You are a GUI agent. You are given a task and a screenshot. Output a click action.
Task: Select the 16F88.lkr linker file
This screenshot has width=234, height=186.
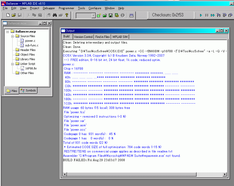pyautogui.click(x=31, y=68)
